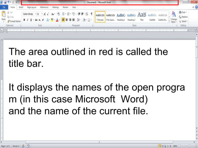This screenshot has height=148, width=198.
Task: Click the Numbering list icon
Action: tap(68, 14)
